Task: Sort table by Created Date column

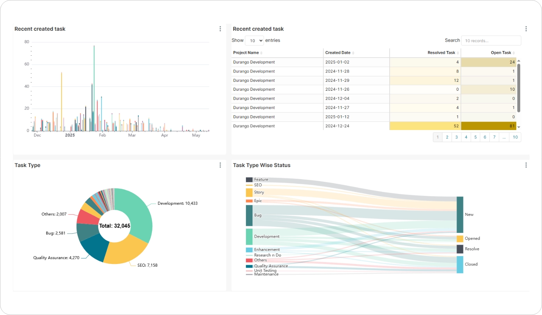Action: [339, 53]
